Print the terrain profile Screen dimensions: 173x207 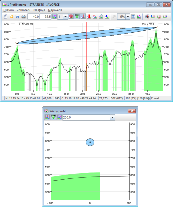[23, 17]
